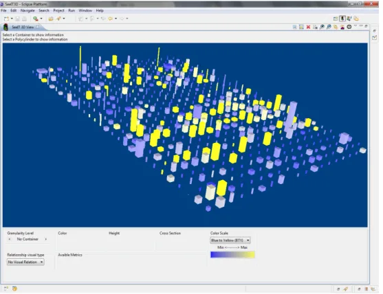The image size is (383, 294).
Task: Click the blue-to-yellow color scale gradient bar
Action: click(x=232, y=255)
